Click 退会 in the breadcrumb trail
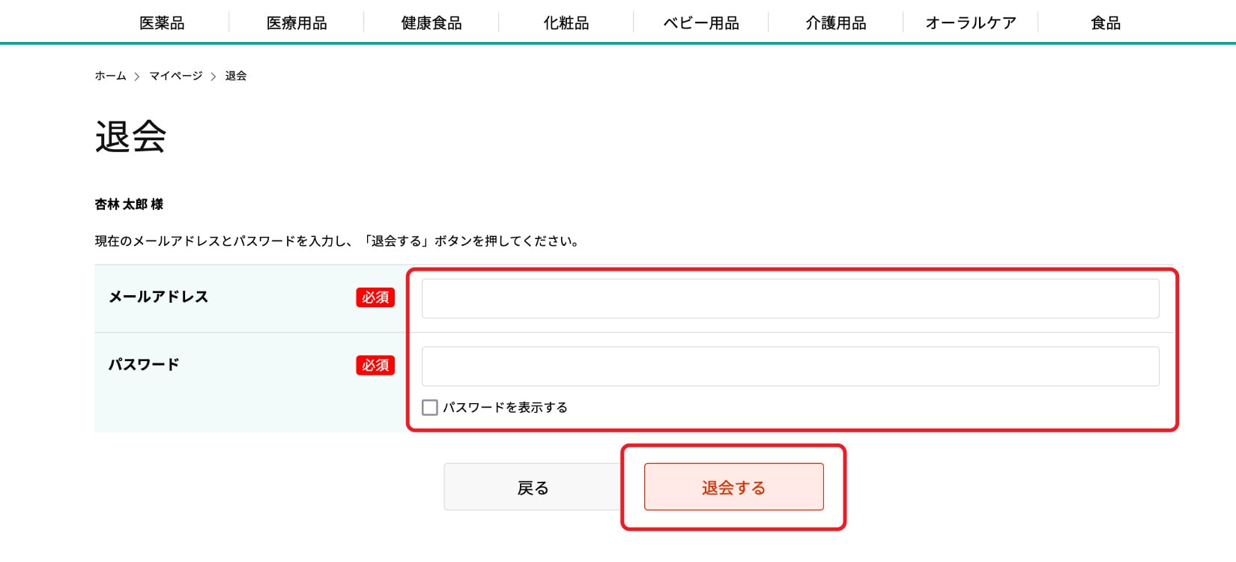 (235, 75)
